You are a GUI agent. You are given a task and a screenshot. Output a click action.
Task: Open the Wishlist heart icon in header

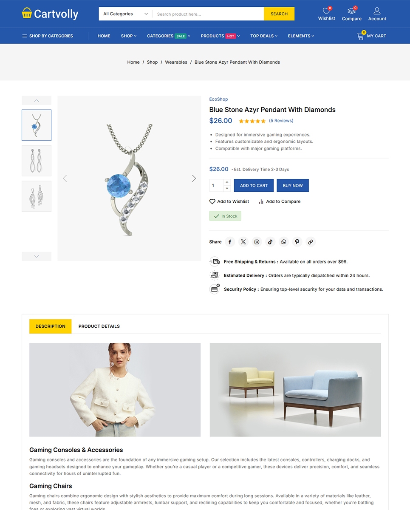pos(326,11)
